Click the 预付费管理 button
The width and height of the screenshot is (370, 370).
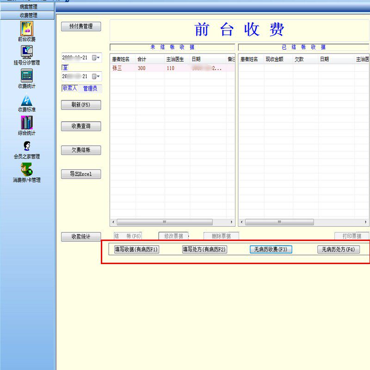tap(81, 26)
